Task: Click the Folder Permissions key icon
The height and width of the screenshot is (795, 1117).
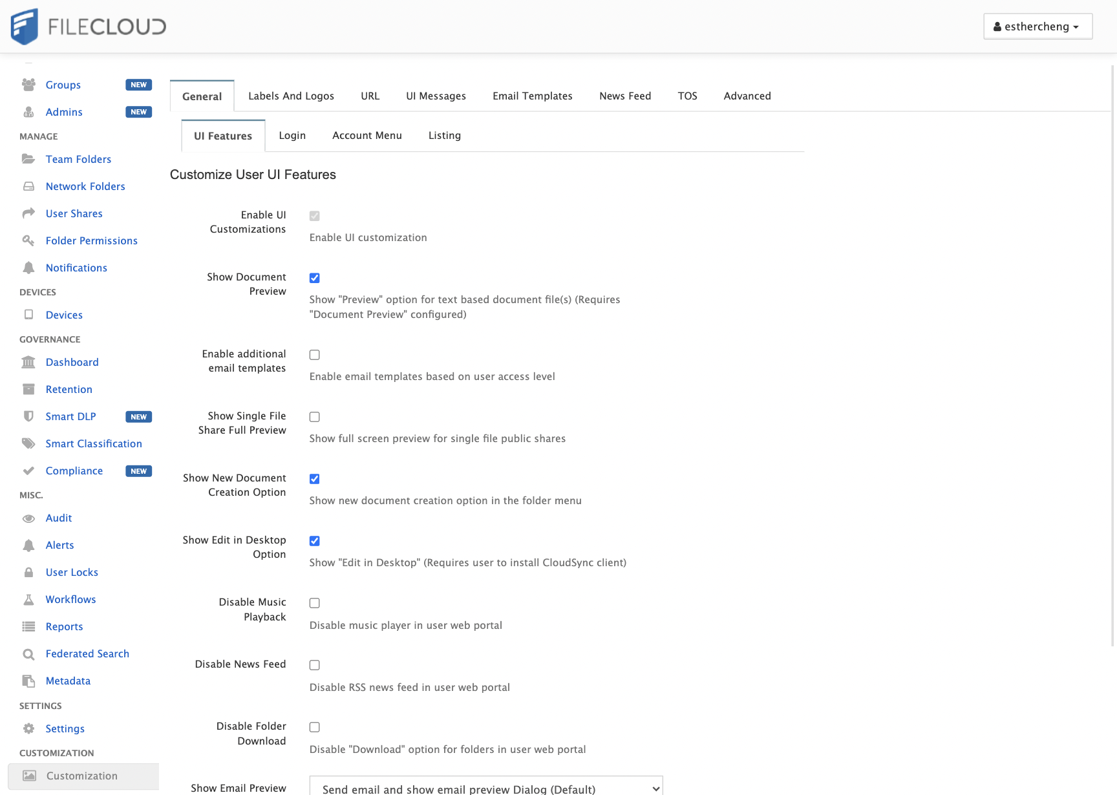Action: point(28,240)
